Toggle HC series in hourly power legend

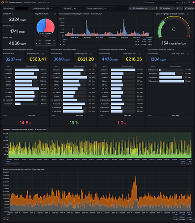coord(64,42)
